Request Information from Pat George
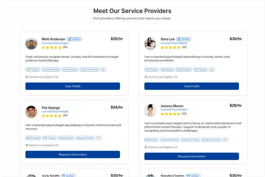This screenshot has width=265, height=177. 72,155
